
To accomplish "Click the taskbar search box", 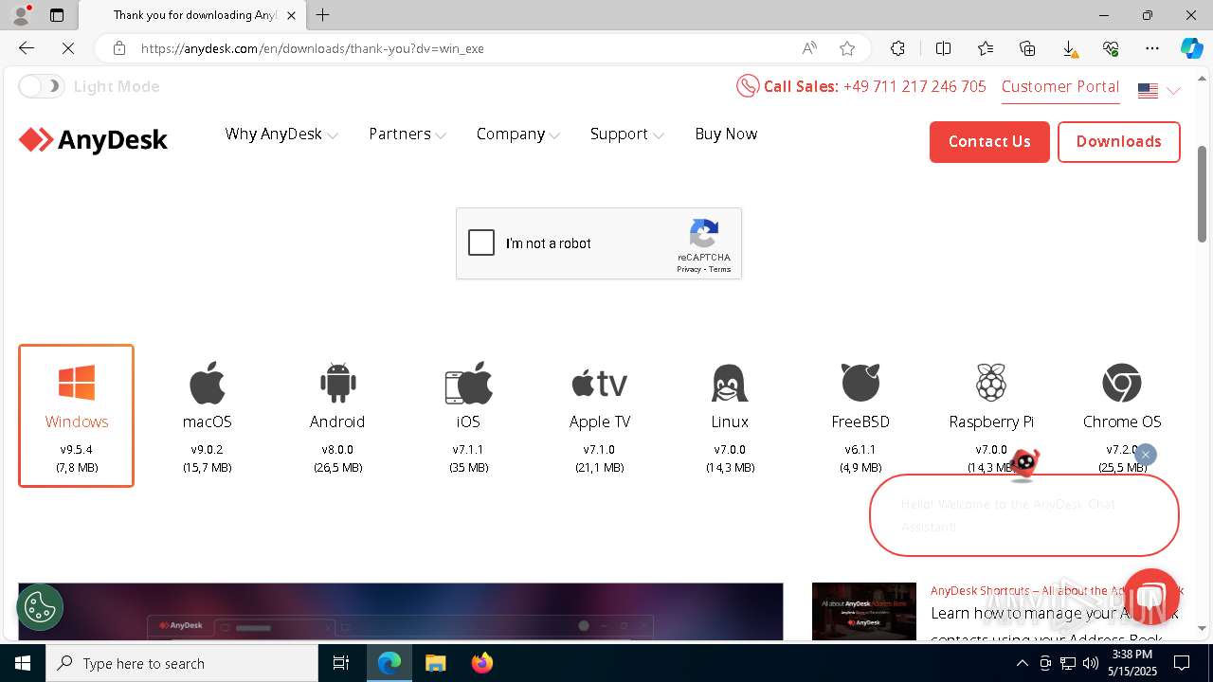I will tap(182, 663).
